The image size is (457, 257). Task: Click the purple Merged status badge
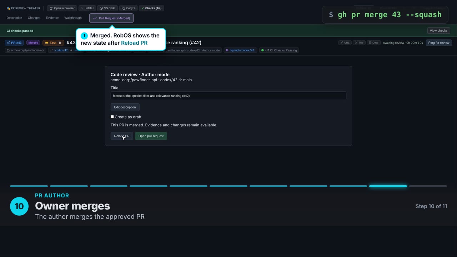tap(33, 43)
